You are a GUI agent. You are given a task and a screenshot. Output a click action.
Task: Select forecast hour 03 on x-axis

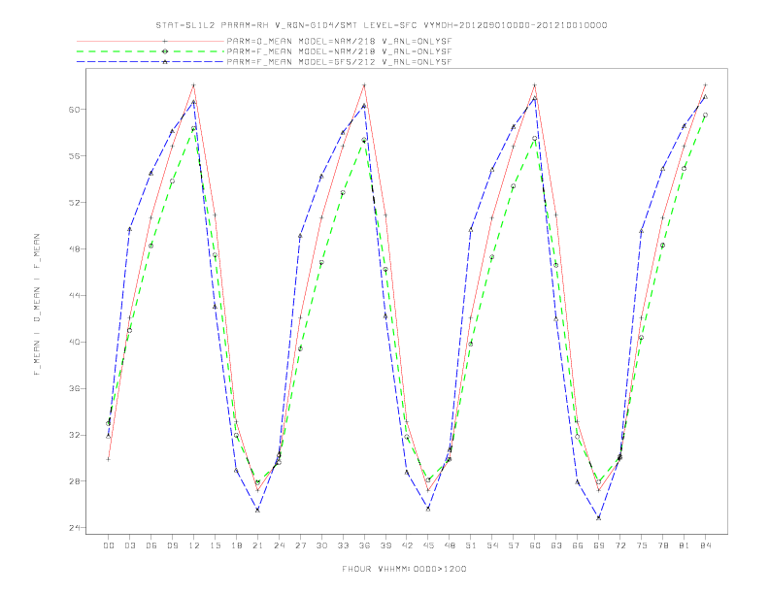click(129, 545)
